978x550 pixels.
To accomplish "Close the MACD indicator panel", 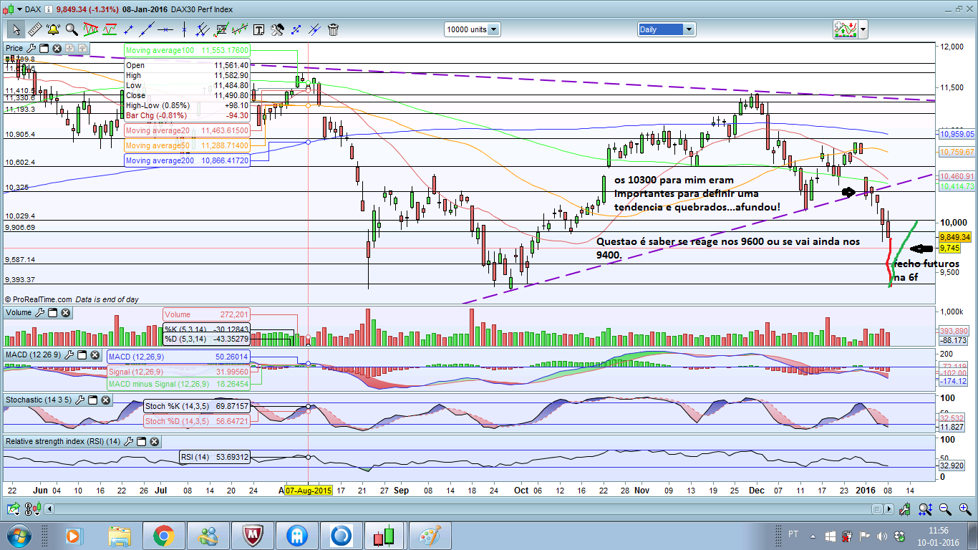I will (95, 354).
